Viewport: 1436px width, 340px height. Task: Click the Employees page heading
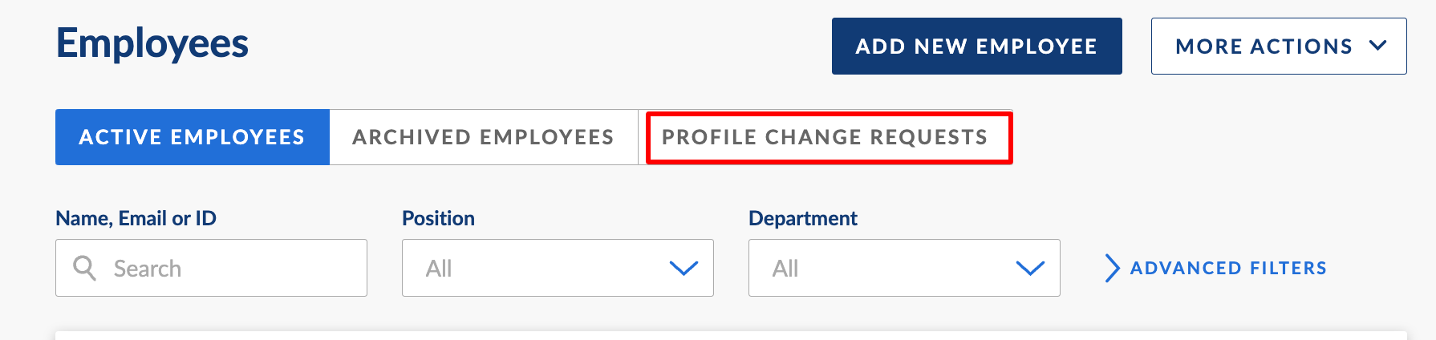152,44
